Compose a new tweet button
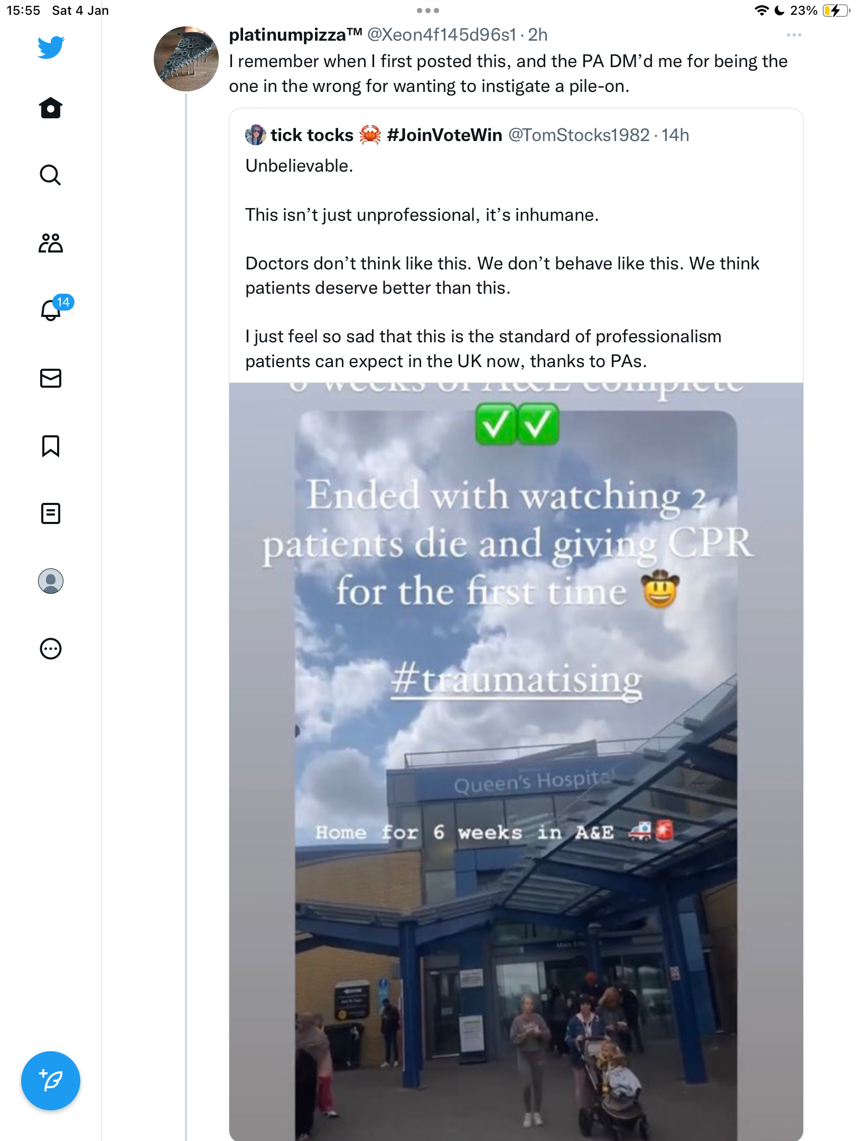The width and height of the screenshot is (856, 1141). tap(51, 1081)
